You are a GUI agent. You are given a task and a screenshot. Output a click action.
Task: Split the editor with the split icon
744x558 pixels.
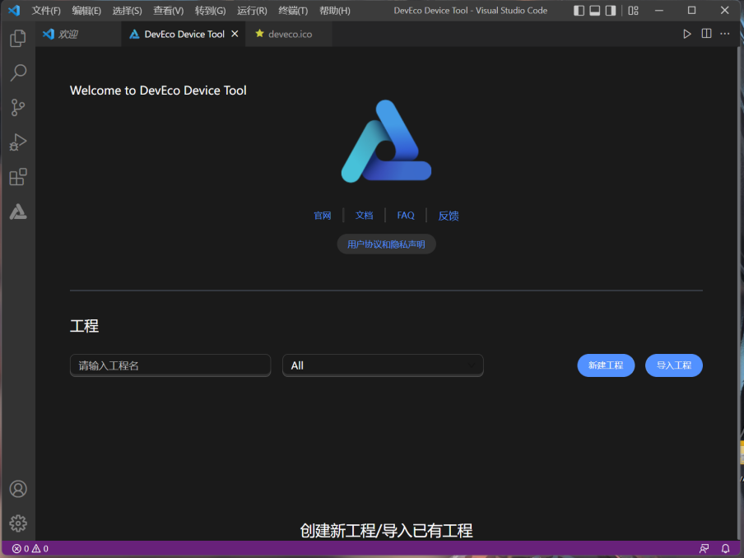click(x=706, y=34)
